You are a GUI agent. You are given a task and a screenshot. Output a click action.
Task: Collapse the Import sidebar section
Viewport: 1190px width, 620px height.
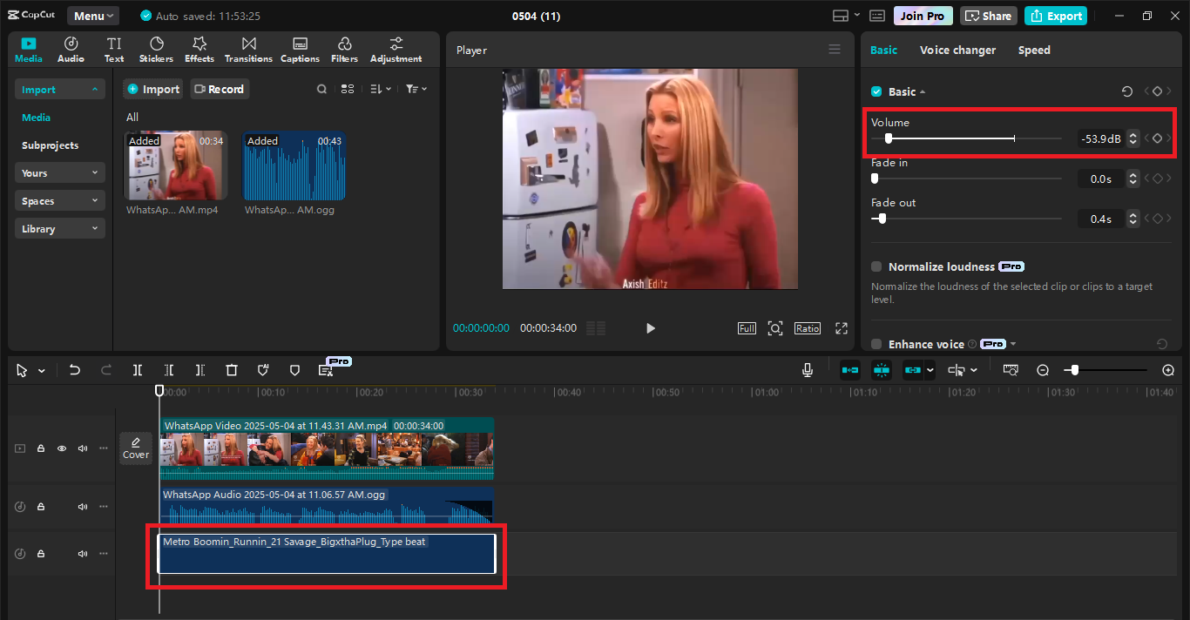coord(60,90)
